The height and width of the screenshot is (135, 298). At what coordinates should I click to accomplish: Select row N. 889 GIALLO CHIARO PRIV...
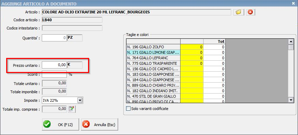point(153,85)
